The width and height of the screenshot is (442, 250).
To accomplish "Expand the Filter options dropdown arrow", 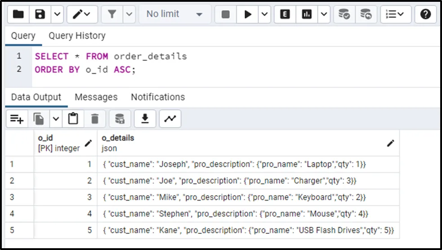I will click(129, 14).
